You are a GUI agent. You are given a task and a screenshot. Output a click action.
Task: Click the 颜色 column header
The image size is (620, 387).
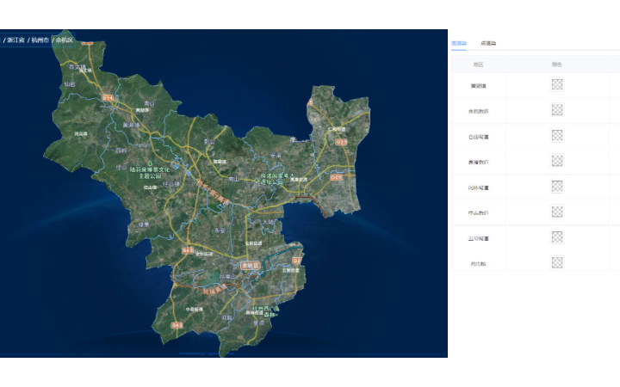[x=557, y=64]
